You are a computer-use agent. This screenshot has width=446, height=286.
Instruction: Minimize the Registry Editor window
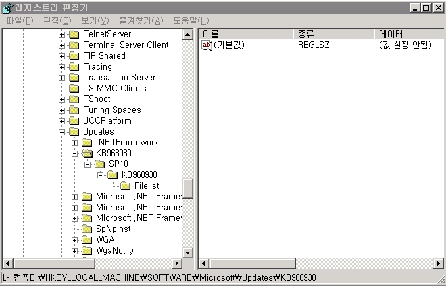tap(416, 8)
